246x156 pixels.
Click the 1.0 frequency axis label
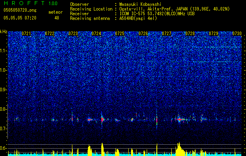pos(3,70)
